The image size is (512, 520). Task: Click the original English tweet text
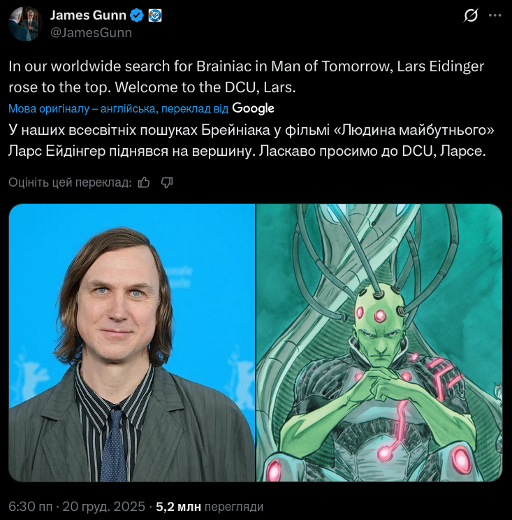[247, 77]
